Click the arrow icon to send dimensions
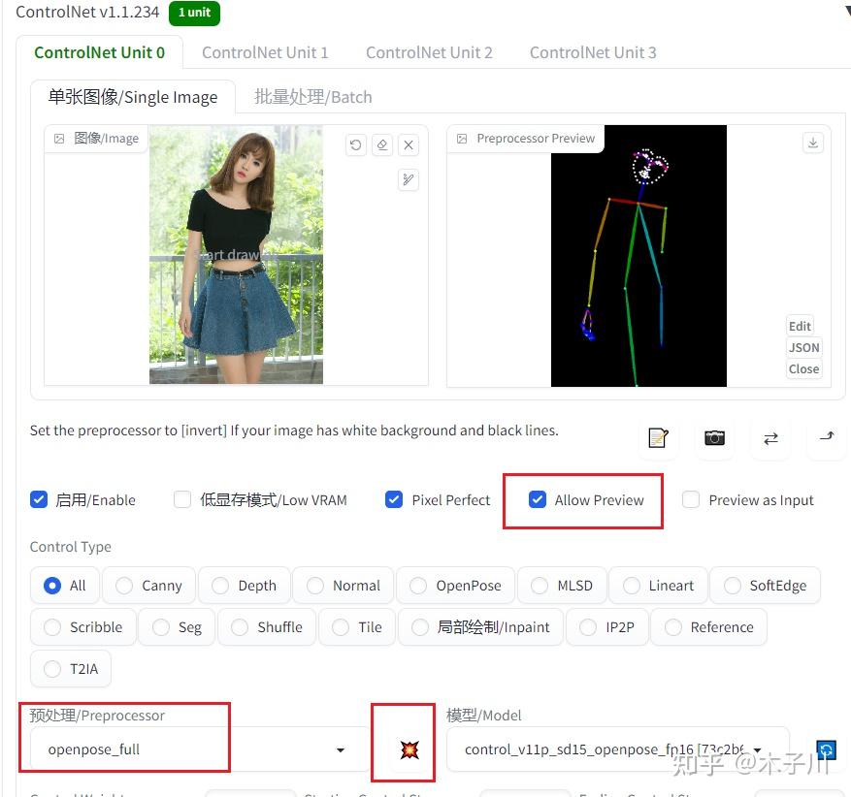This screenshot has height=797, width=851. click(826, 438)
